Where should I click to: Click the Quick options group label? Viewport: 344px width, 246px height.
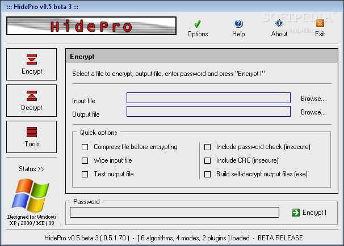[x=99, y=133]
